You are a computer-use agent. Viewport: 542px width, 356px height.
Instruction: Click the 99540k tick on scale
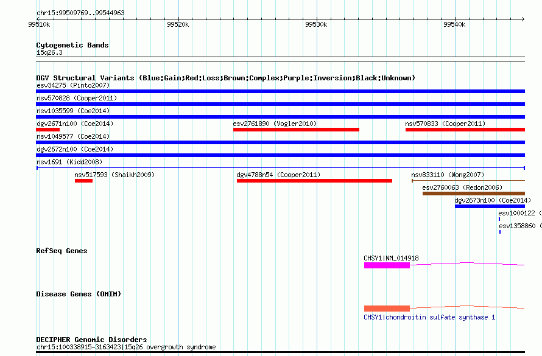pyautogui.click(x=455, y=24)
